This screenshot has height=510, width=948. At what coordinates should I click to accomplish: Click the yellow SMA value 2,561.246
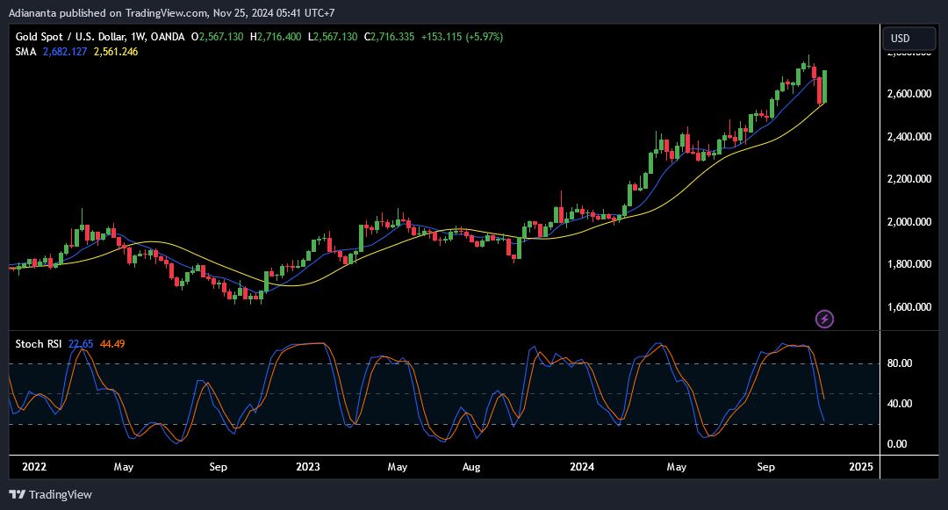point(116,52)
